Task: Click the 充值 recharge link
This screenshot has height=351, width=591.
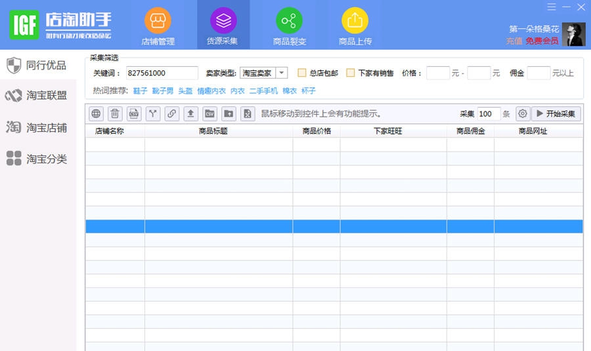Action: (514, 41)
